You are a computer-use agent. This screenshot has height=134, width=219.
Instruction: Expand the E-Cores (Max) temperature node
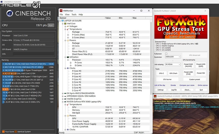coord(68,37)
